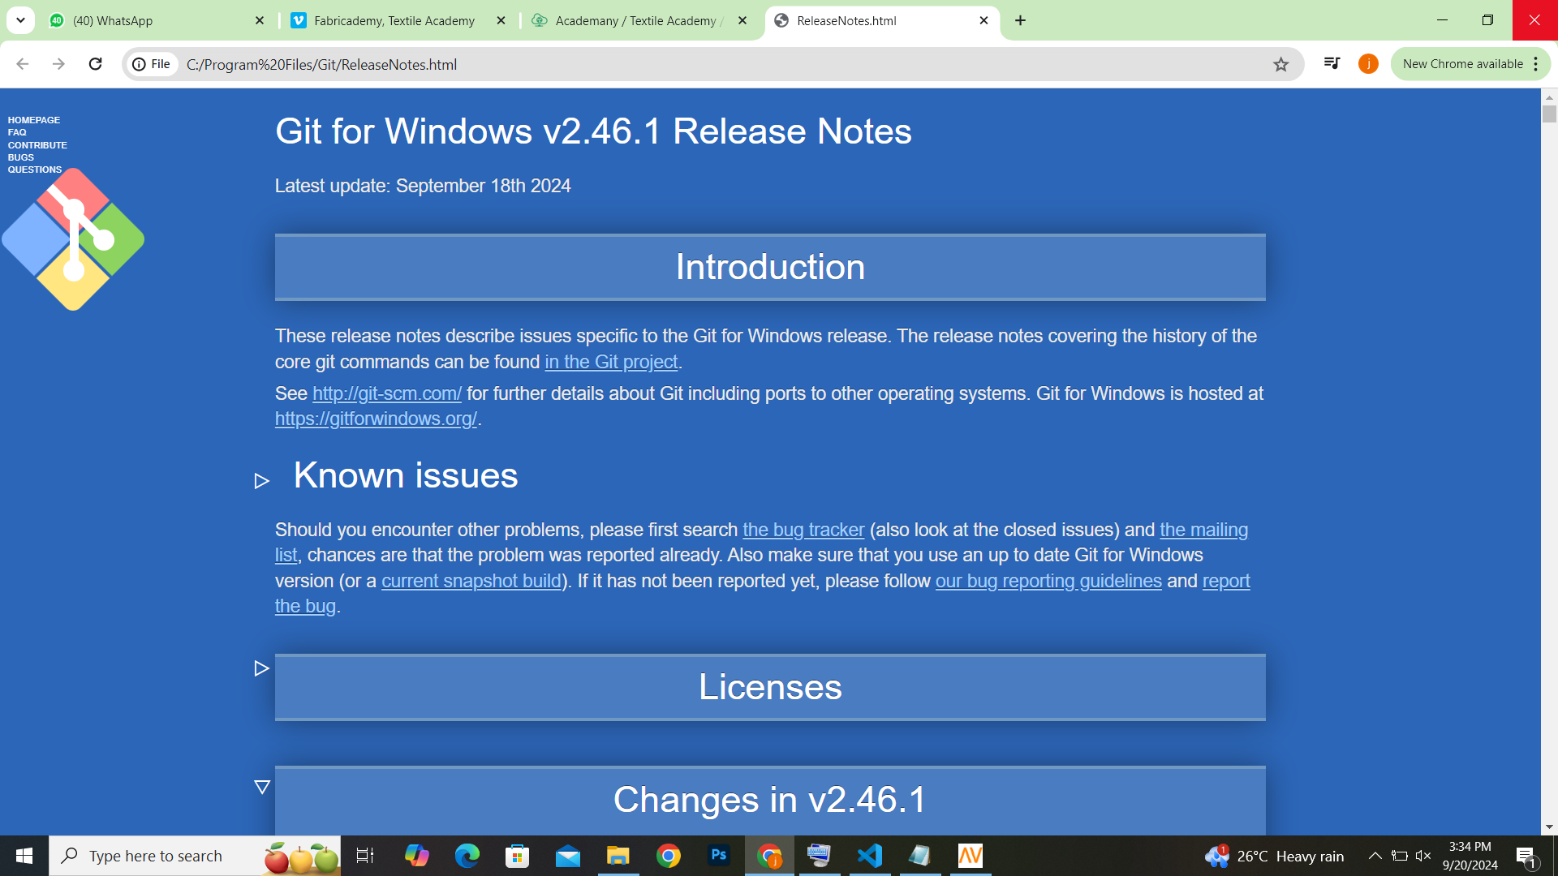The width and height of the screenshot is (1558, 876).
Task: Expand the Licenses section
Action: (261, 668)
